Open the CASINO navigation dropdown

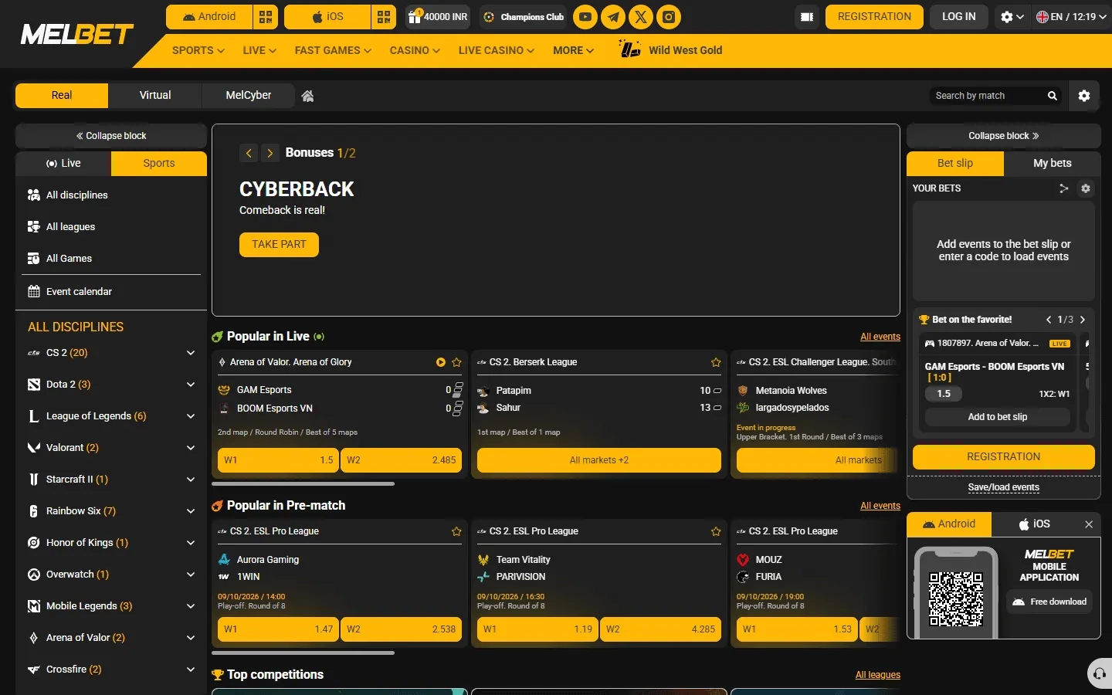pos(415,50)
